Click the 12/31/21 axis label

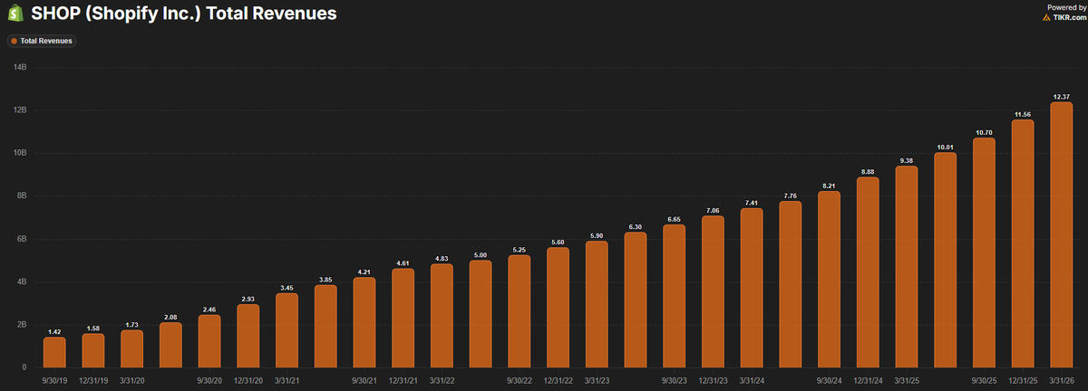(403, 380)
